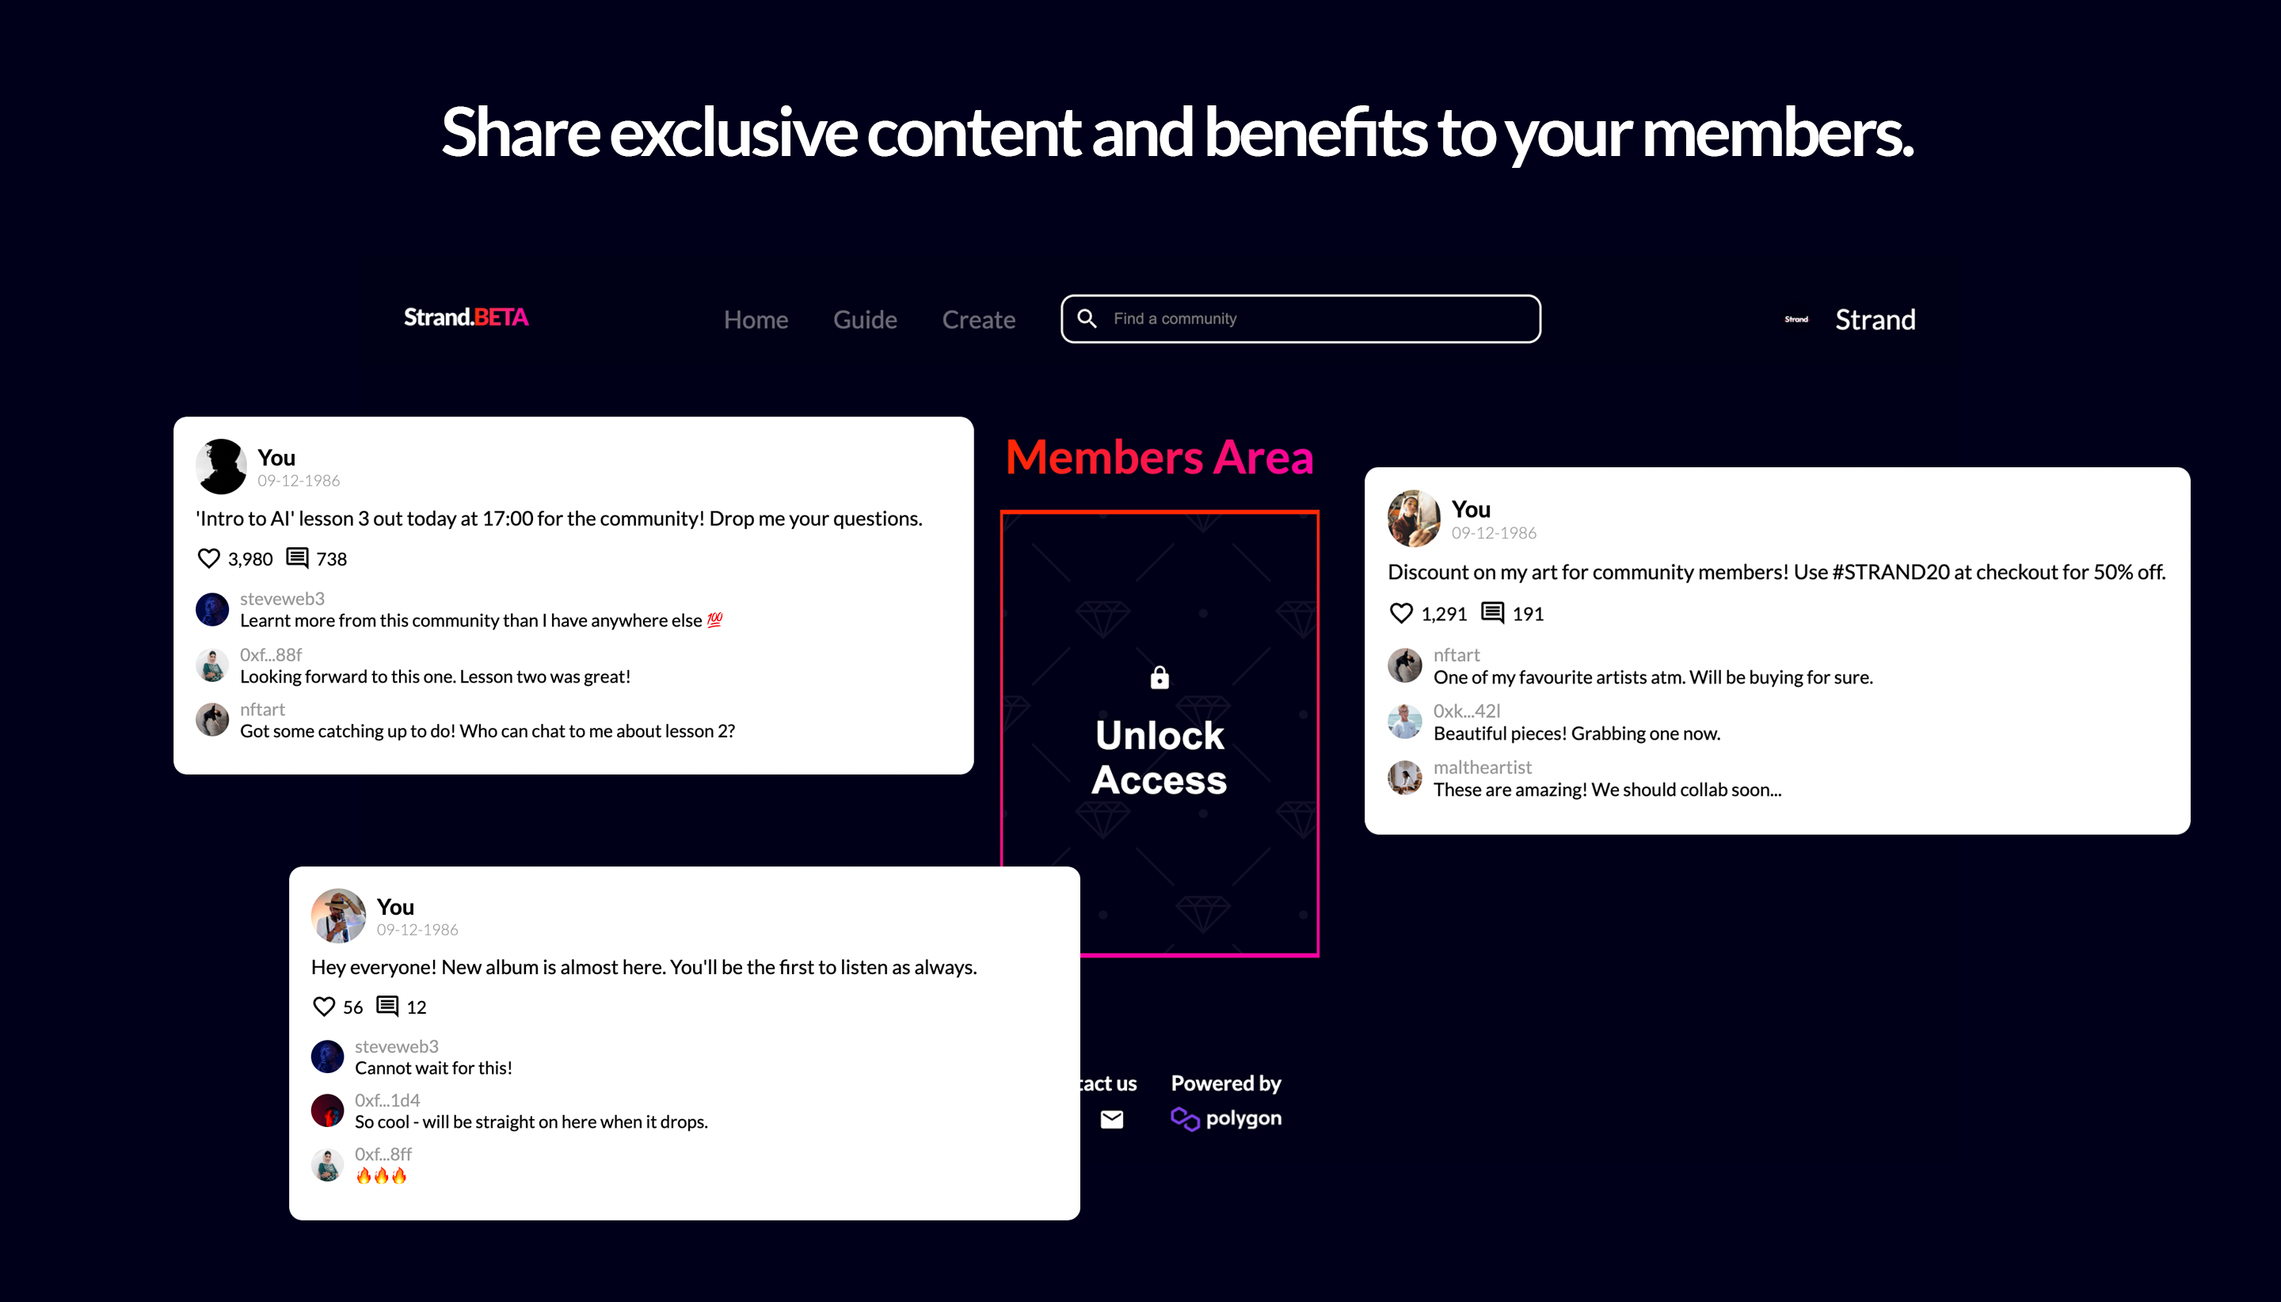Like the 'Intro to AI' lesson post
This screenshot has width=2281, height=1302.
tap(208, 559)
